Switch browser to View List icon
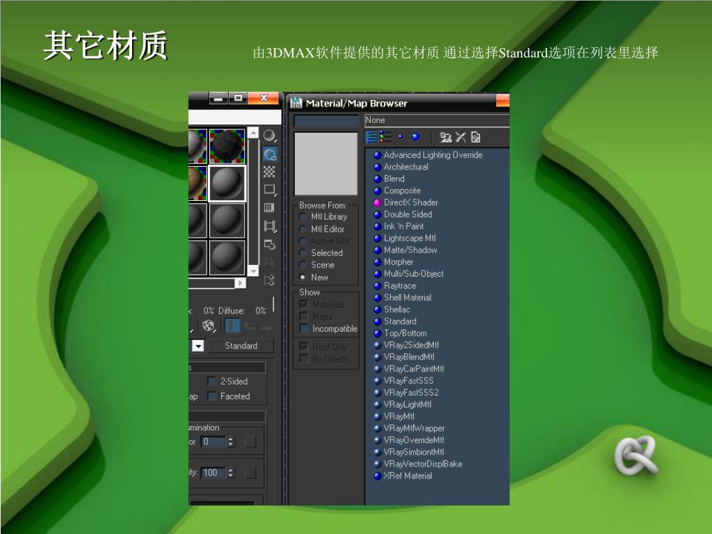The height and width of the screenshot is (534, 712). click(x=372, y=137)
